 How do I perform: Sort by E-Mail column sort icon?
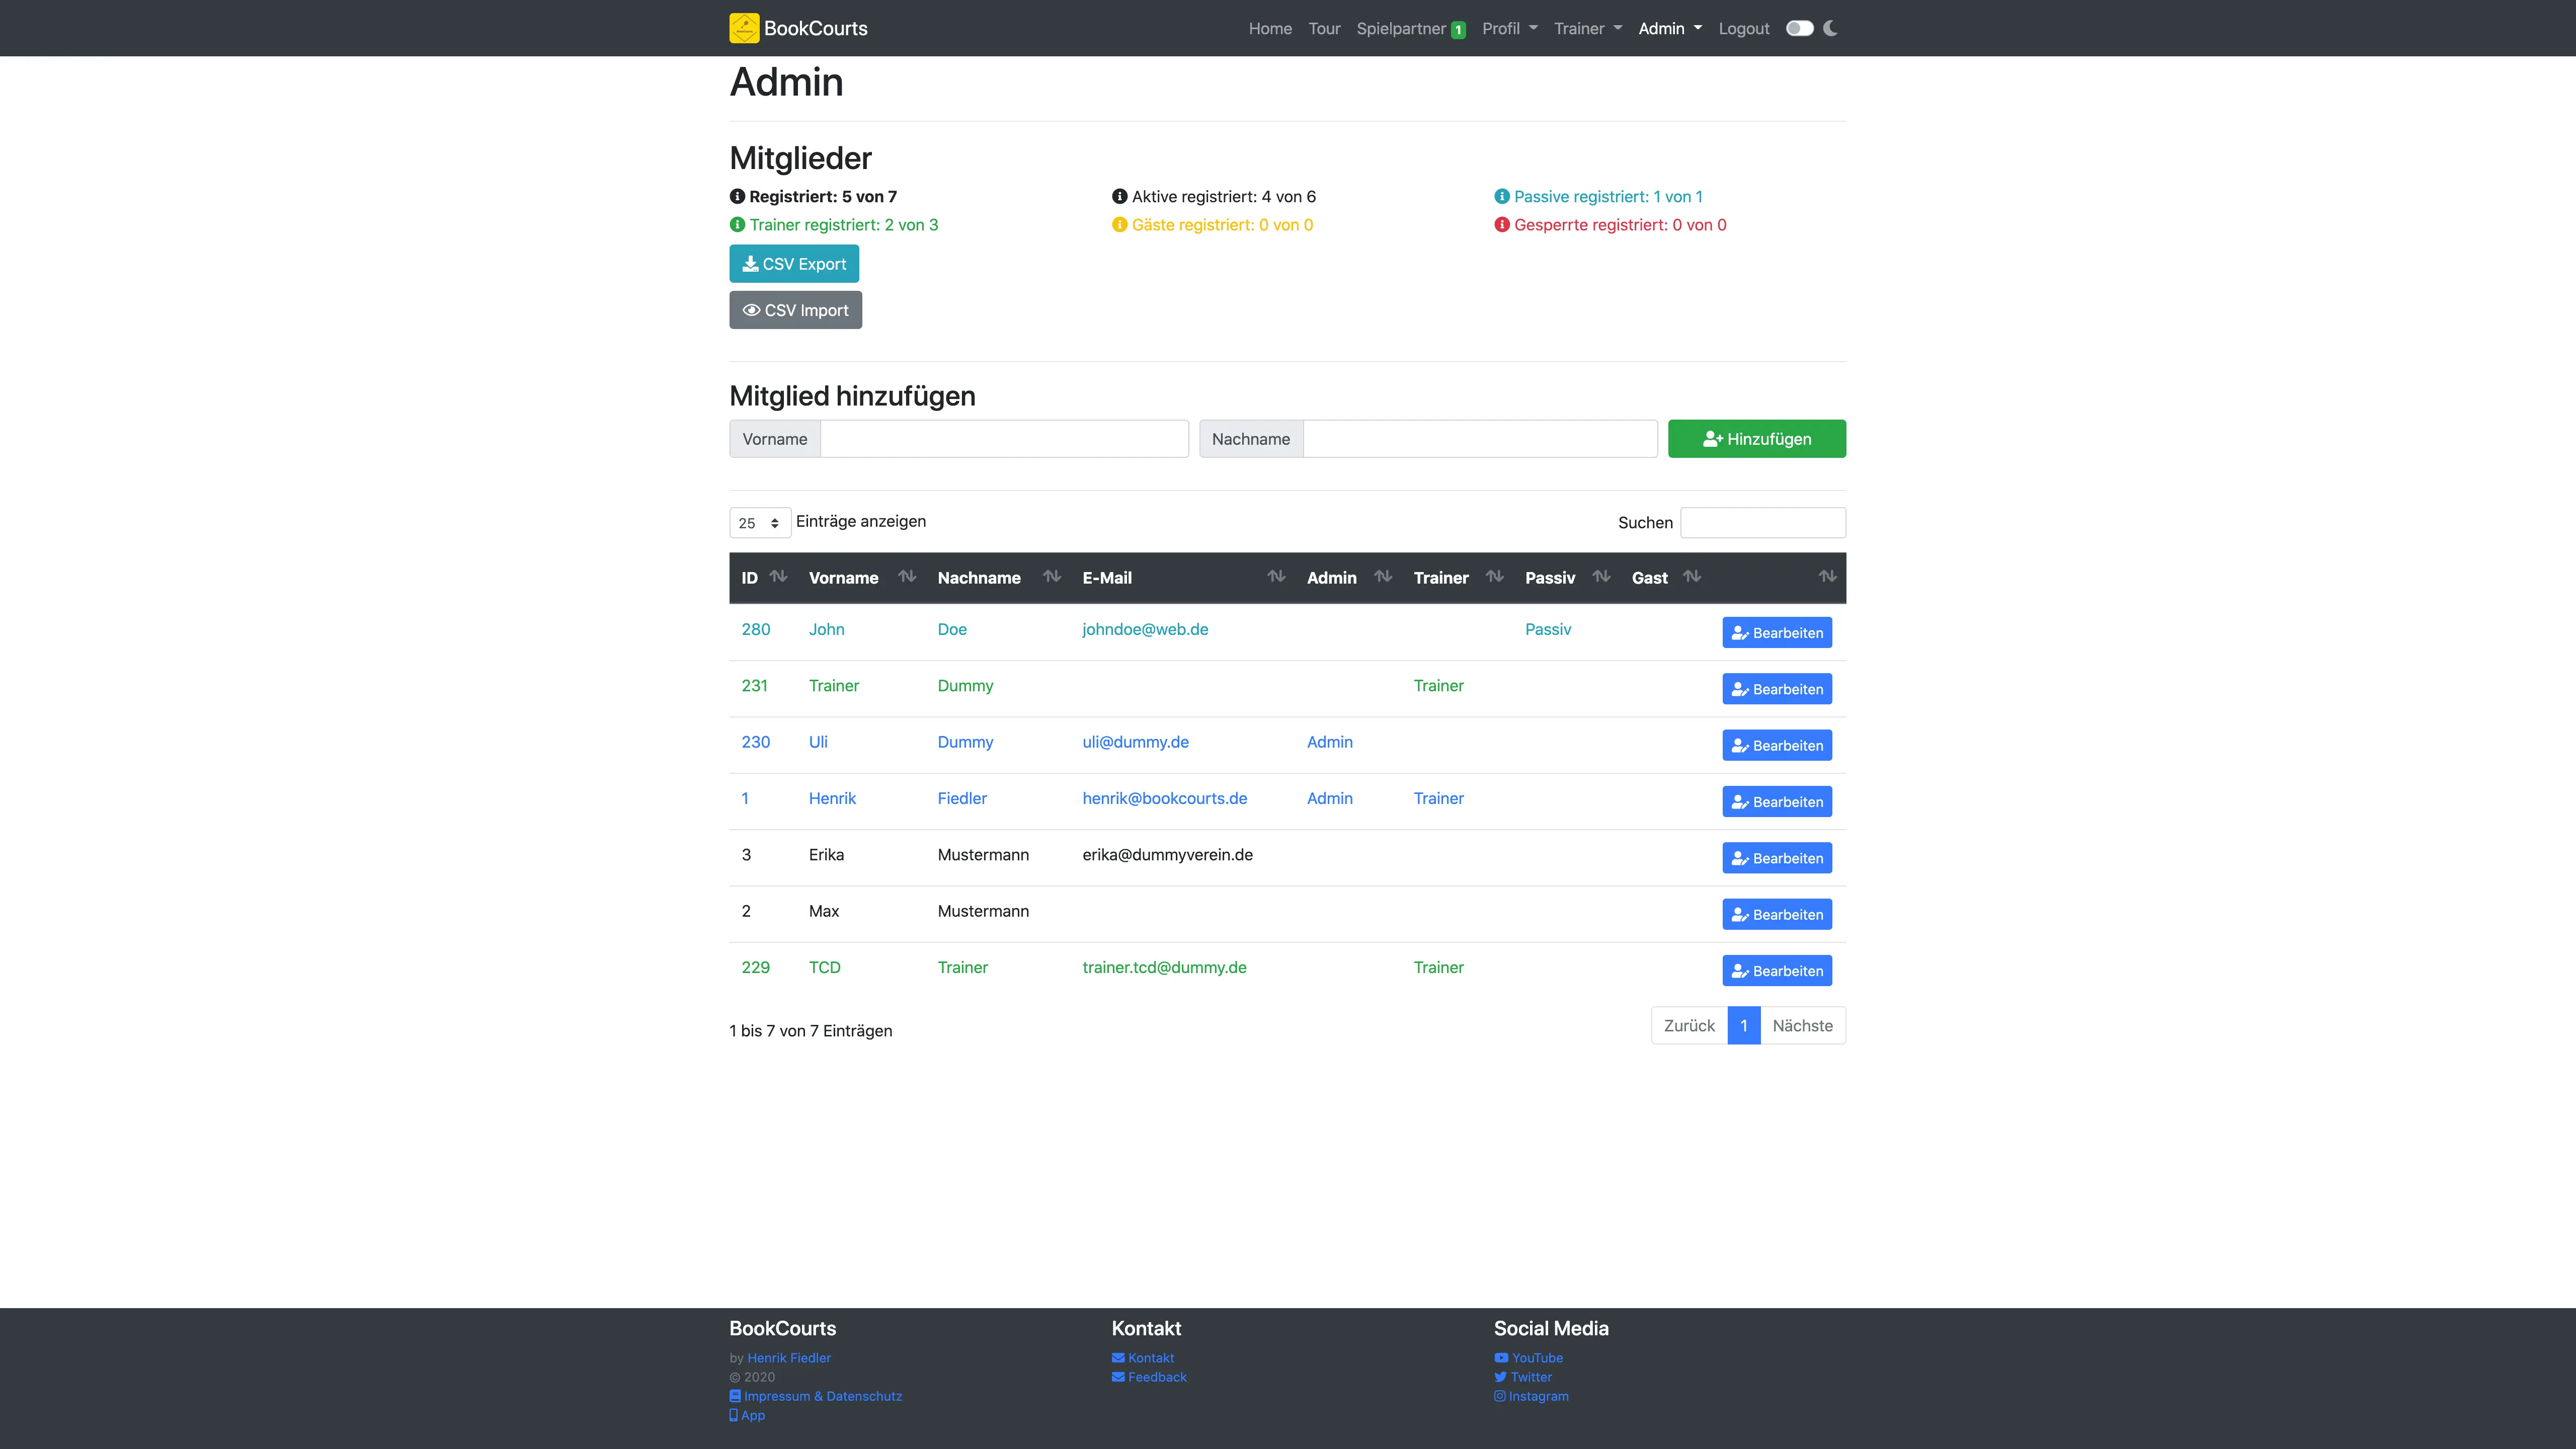1276,576
